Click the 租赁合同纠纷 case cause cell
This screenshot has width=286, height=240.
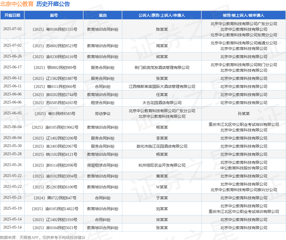103,103
